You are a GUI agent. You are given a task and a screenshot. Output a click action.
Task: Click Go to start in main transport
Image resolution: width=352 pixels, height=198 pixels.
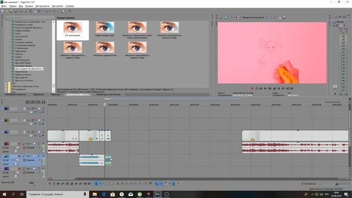(76, 184)
